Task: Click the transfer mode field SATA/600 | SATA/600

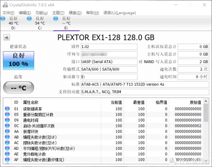Action: click(x=109, y=69)
